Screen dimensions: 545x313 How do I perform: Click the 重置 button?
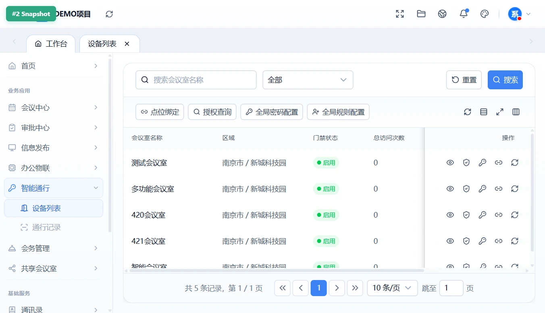pyautogui.click(x=464, y=80)
